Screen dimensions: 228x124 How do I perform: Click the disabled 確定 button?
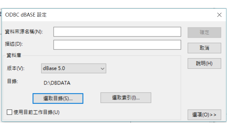(204, 32)
